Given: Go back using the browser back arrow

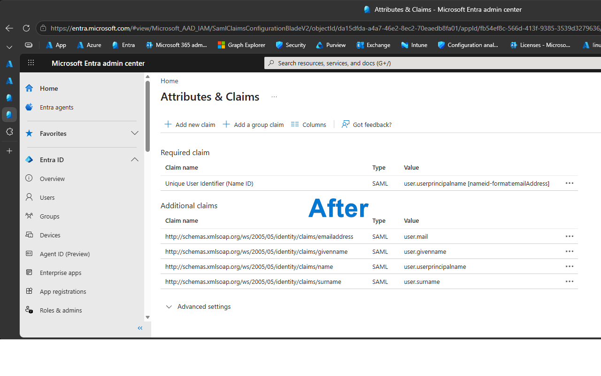Looking at the screenshot, I should click(9, 28).
